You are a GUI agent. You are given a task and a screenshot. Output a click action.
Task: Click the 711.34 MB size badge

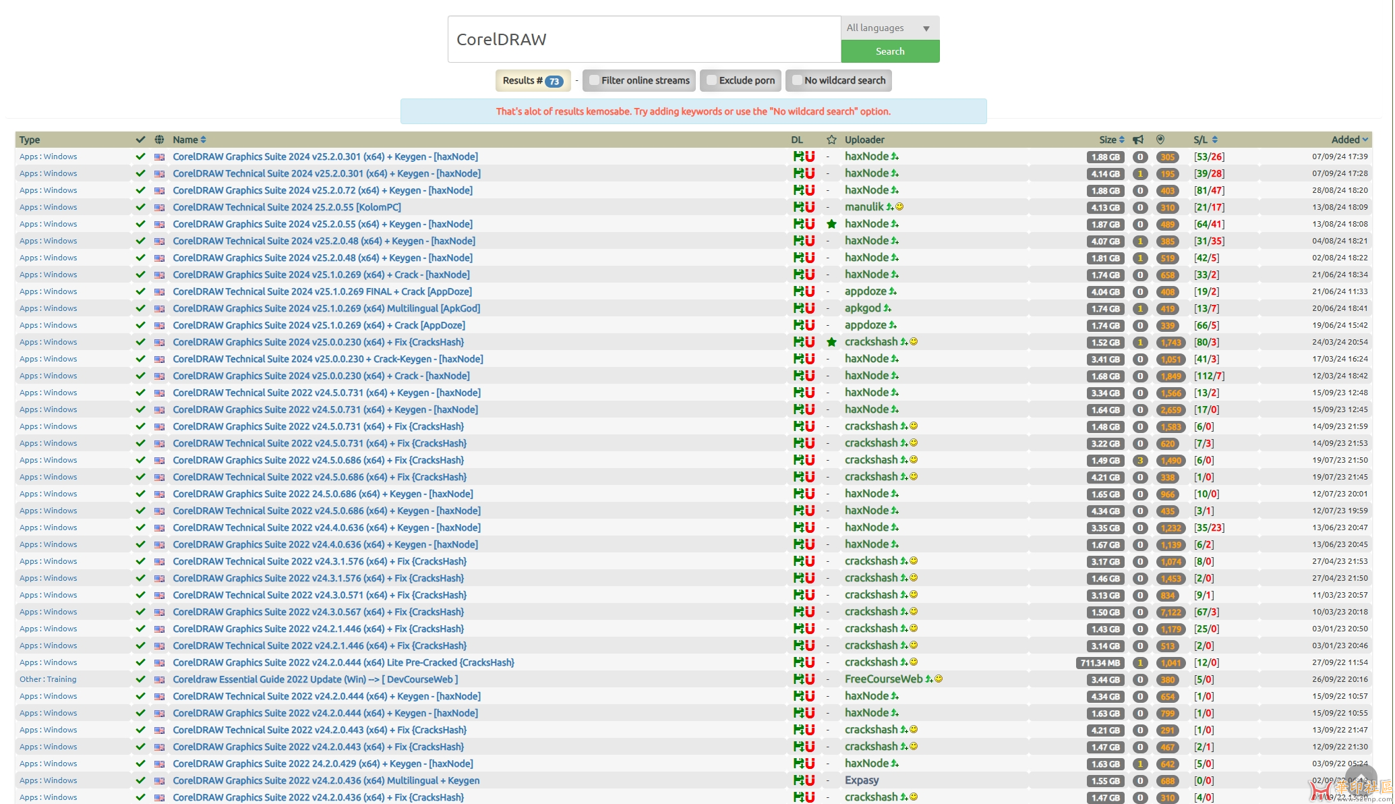click(1100, 663)
